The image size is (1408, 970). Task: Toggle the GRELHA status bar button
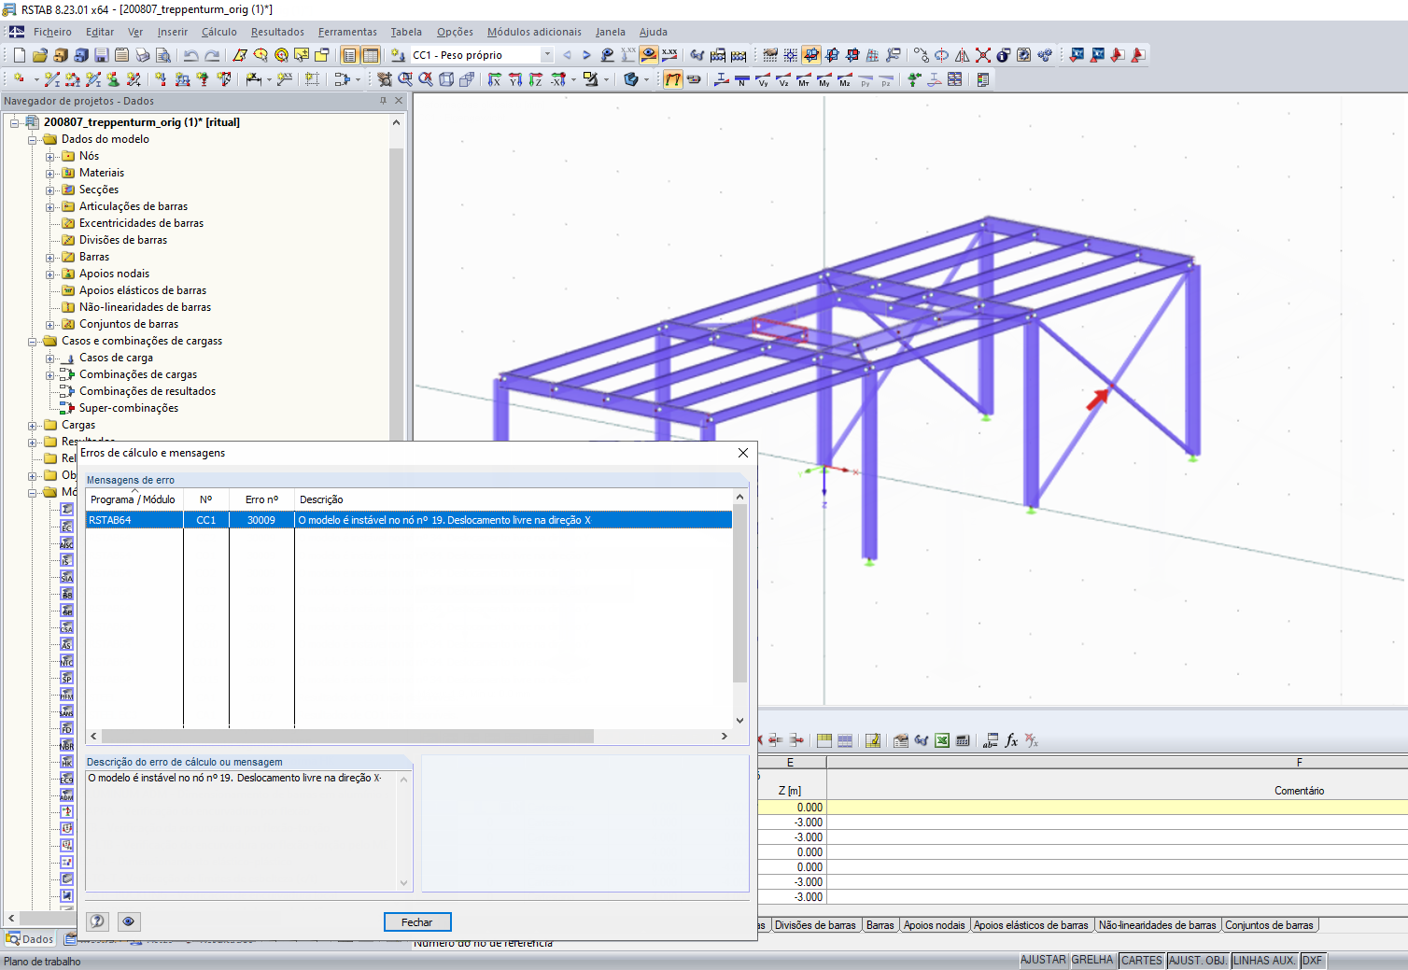1092,961
